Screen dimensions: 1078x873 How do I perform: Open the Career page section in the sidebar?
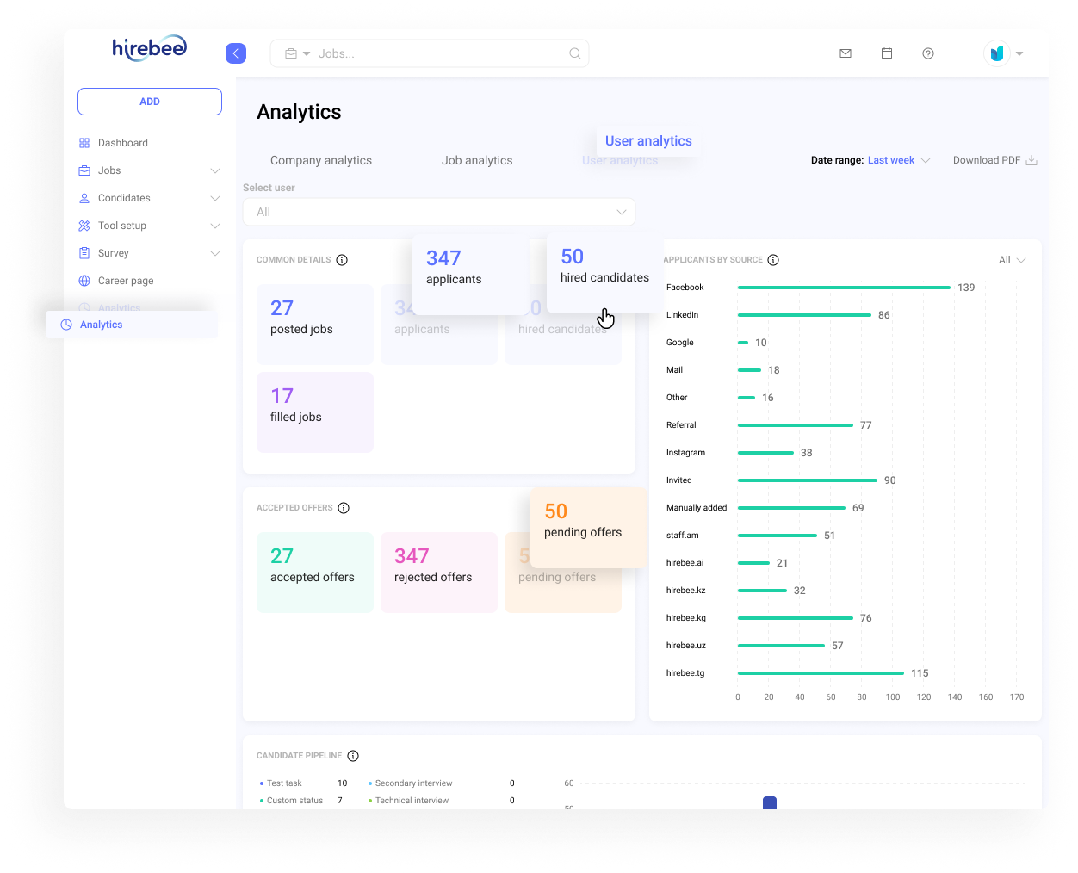(125, 280)
